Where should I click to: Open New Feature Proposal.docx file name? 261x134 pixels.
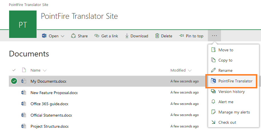[54, 93]
